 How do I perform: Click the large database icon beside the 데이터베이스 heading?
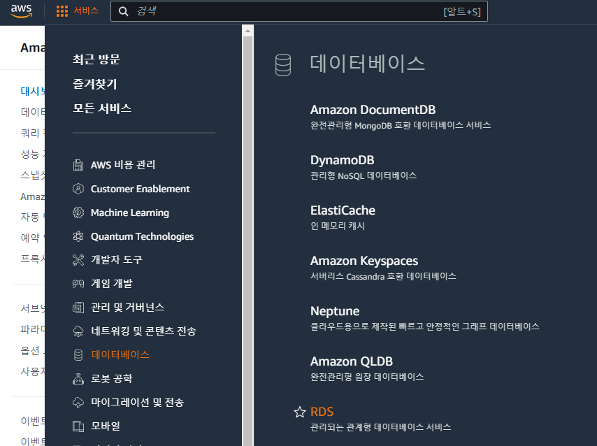(283, 65)
